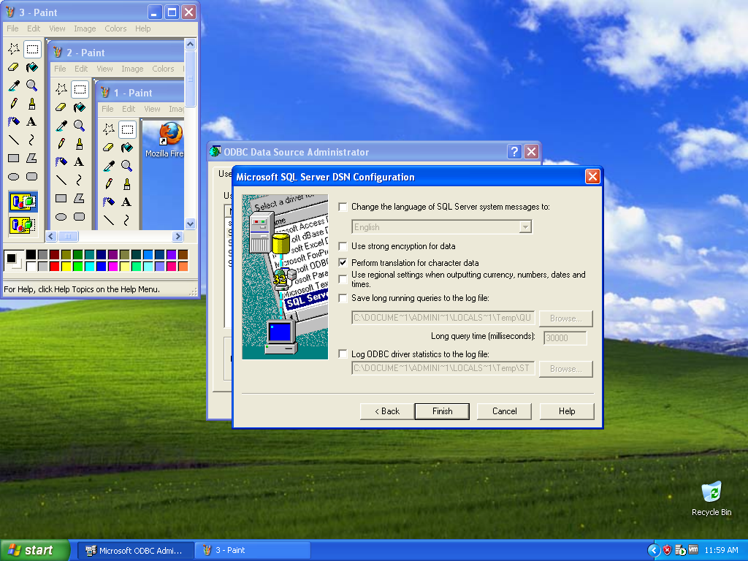Uncheck Perform translation for character data

click(343, 263)
